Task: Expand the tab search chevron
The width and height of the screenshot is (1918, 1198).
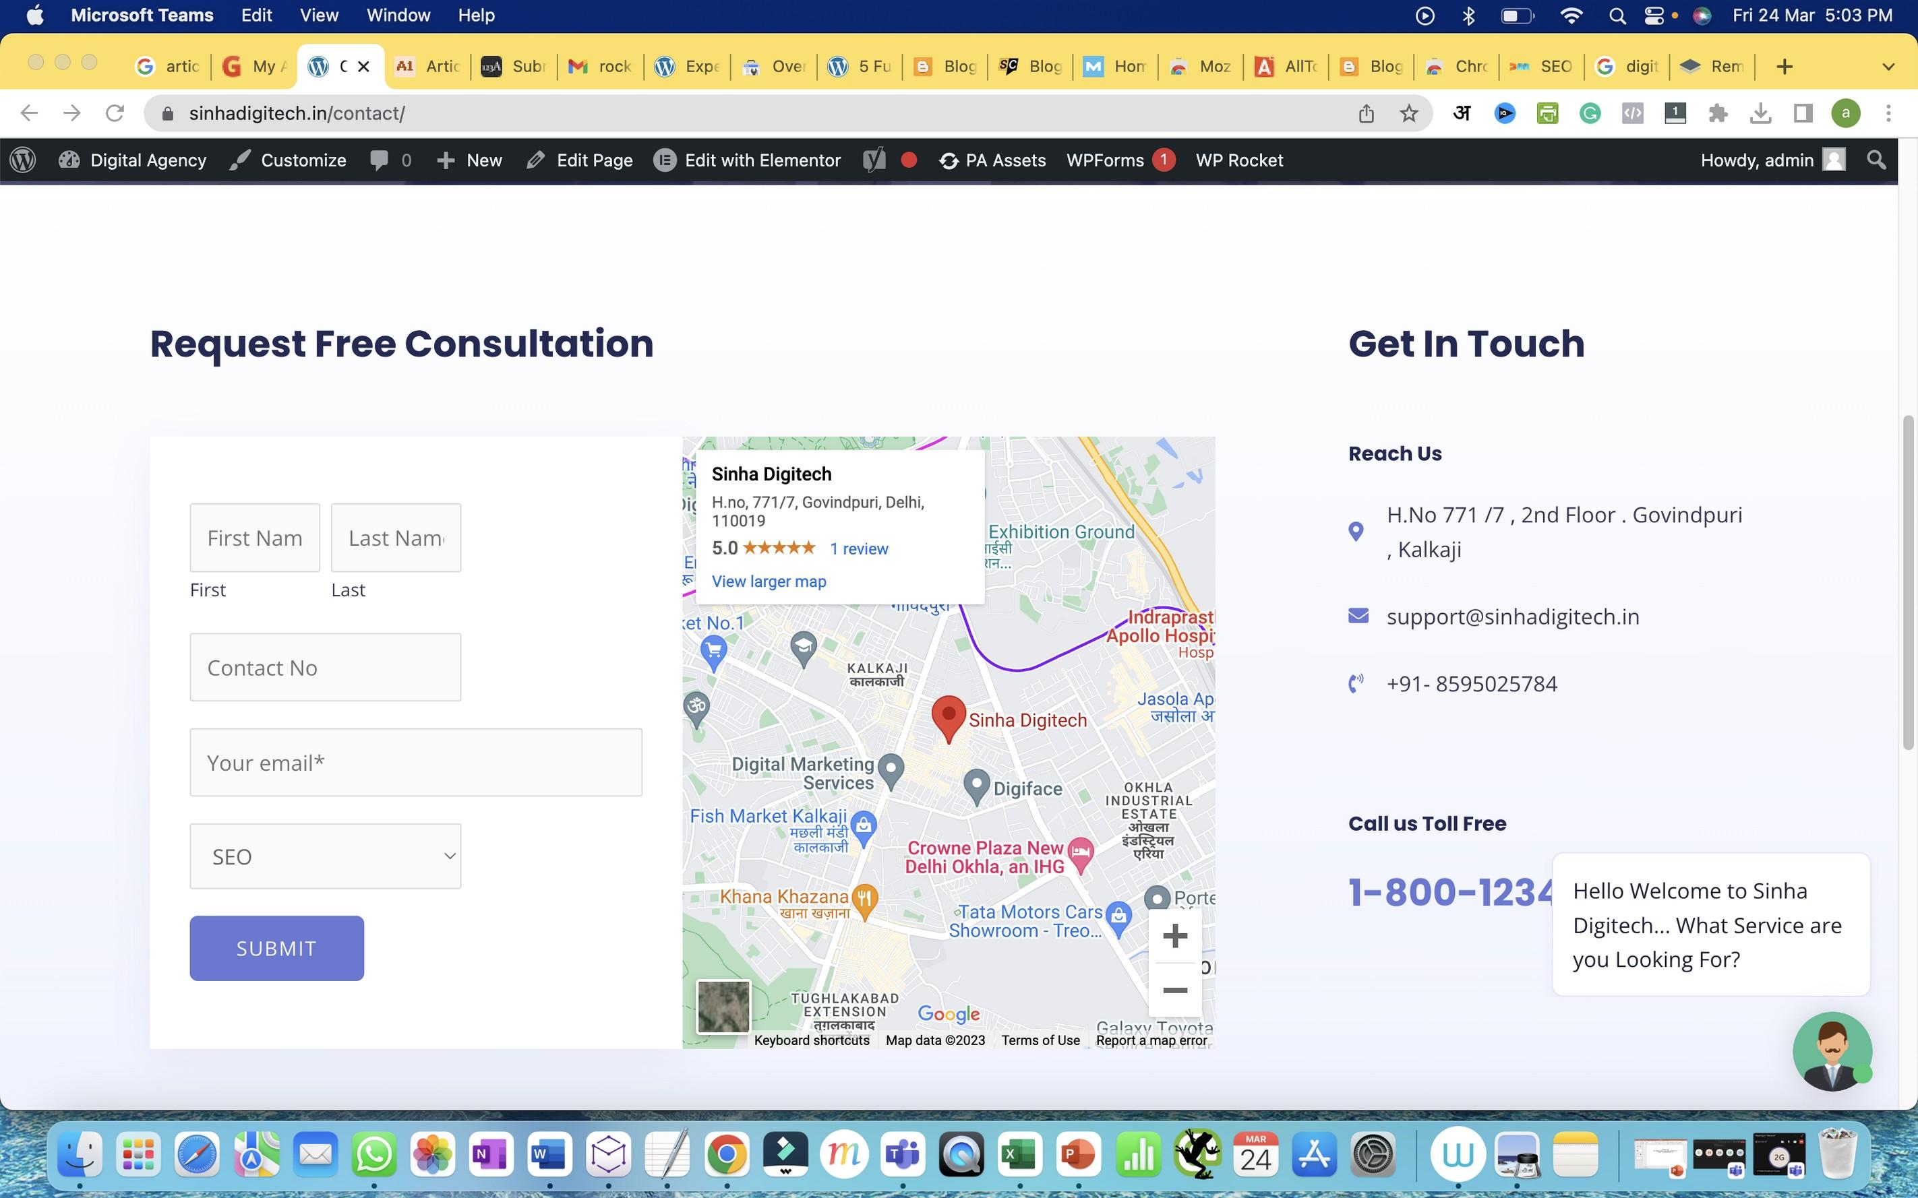Action: point(1888,67)
